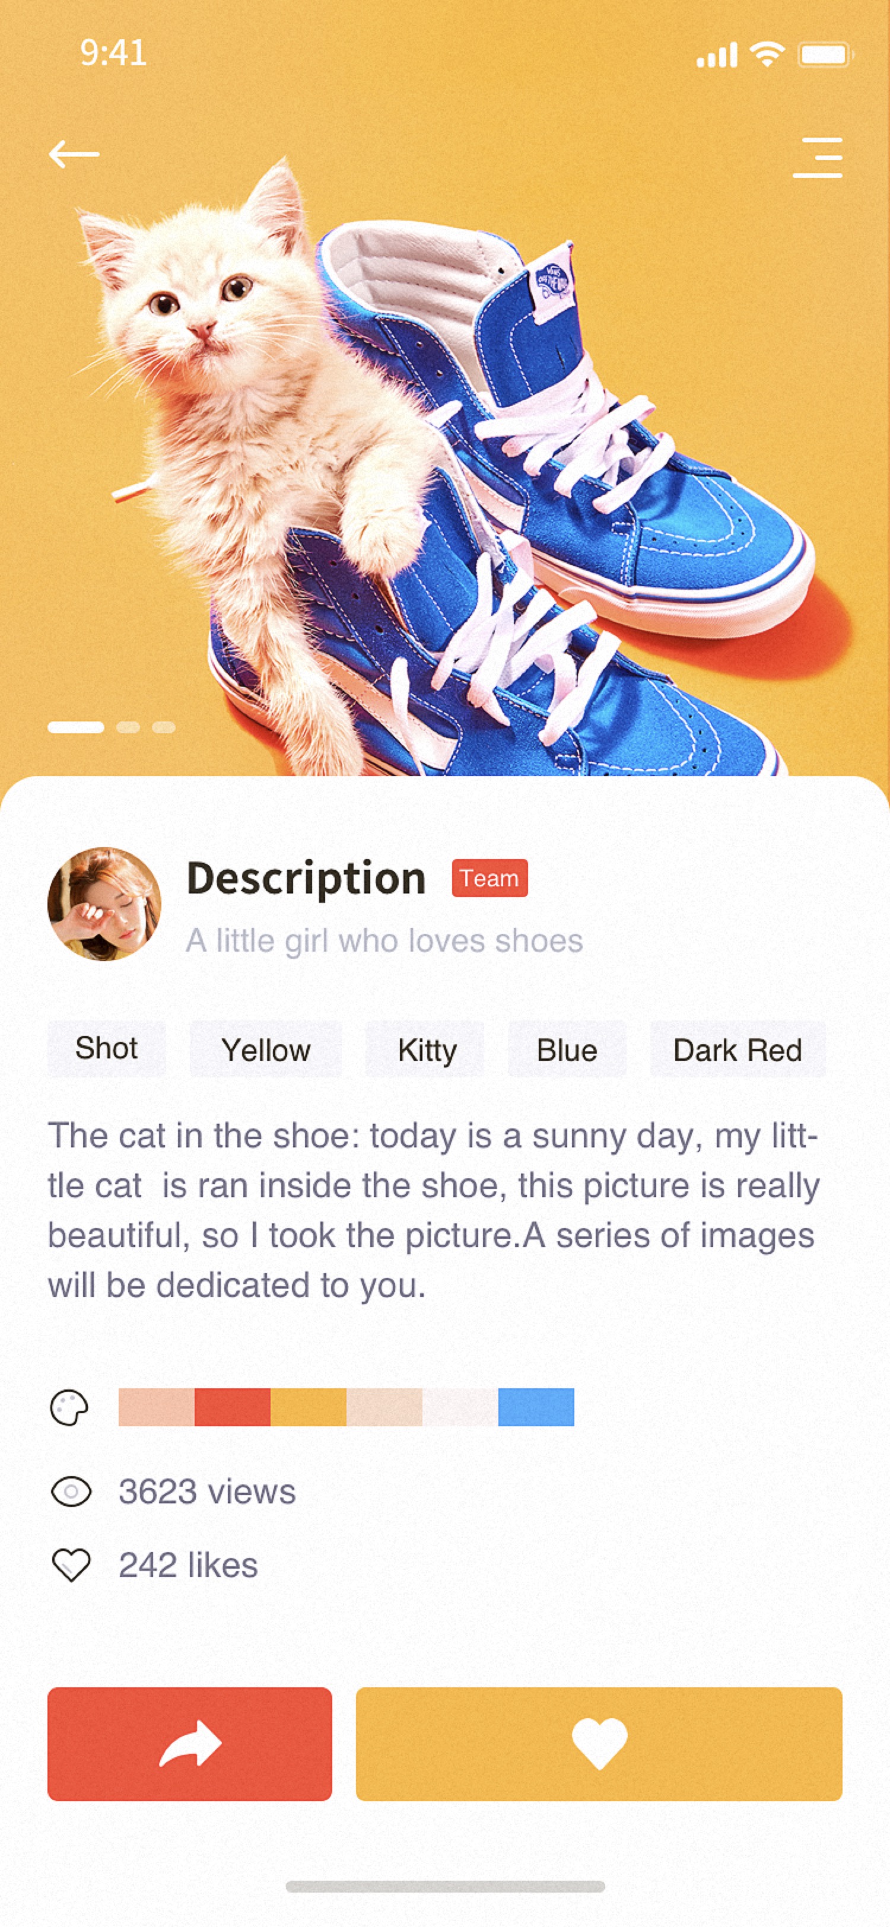
Task: Select the Blue tag
Action: 567,1049
